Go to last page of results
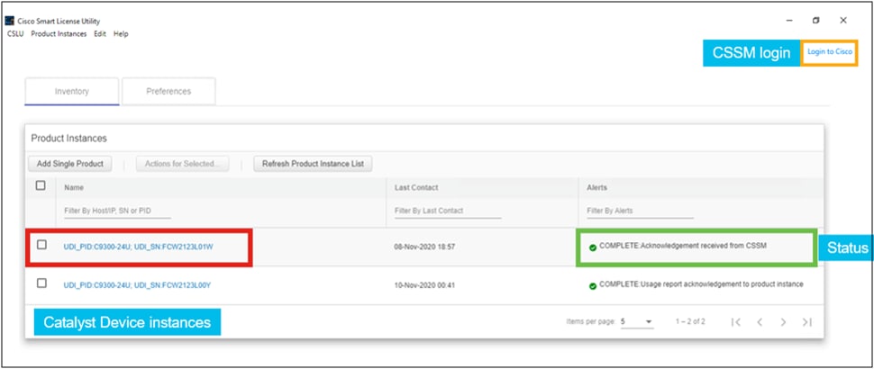Image resolution: width=874 pixels, height=369 pixels. click(806, 321)
